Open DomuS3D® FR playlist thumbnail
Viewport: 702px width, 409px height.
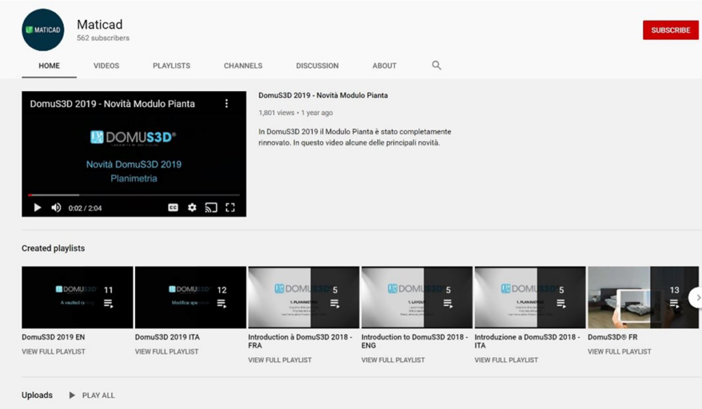[643, 297]
